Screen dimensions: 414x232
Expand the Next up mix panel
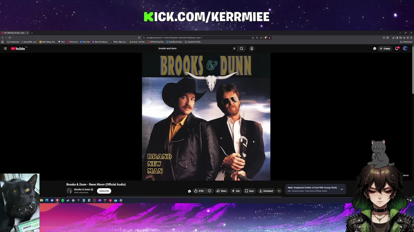(x=342, y=189)
